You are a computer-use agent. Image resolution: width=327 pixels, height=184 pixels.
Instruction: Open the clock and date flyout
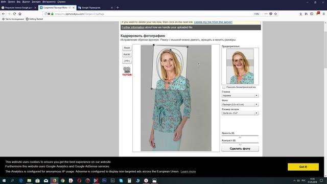pyautogui.click(x=312, y=180)
